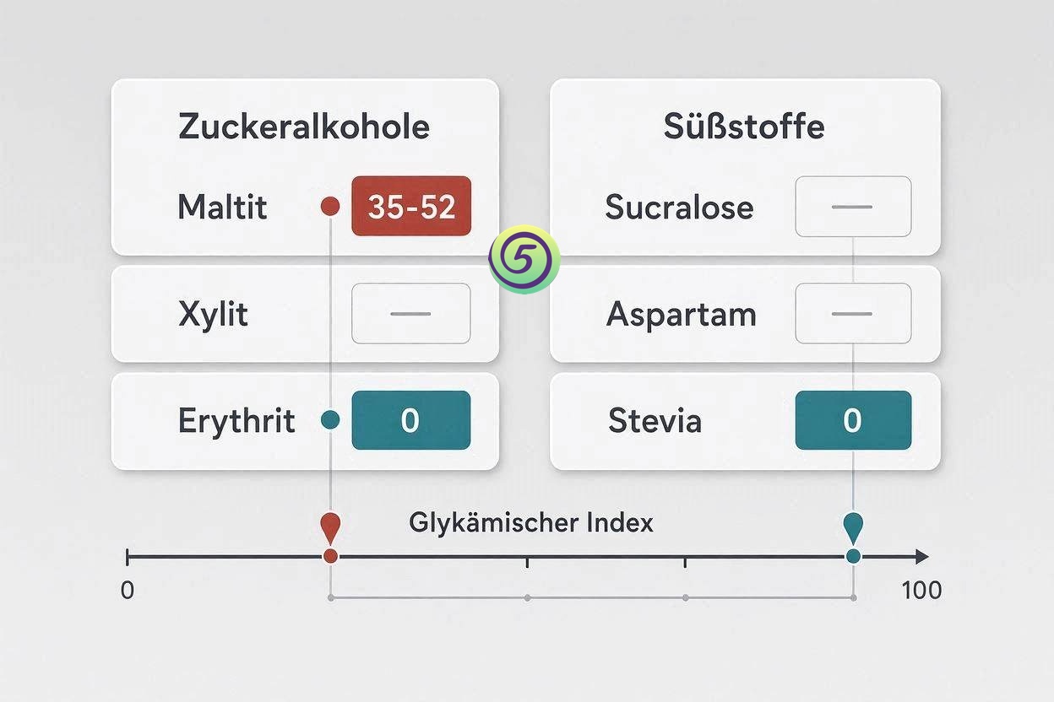1054x702 pixels.
Task: Click the arrowhead at the axis end
Action: (x=921, y=557)
